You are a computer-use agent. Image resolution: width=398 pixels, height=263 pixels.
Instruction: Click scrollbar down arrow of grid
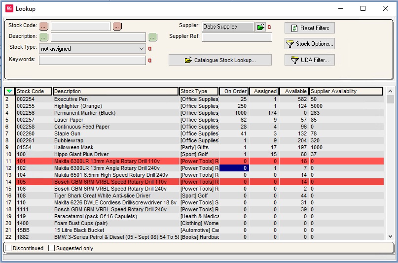click(x=391, y=236)
